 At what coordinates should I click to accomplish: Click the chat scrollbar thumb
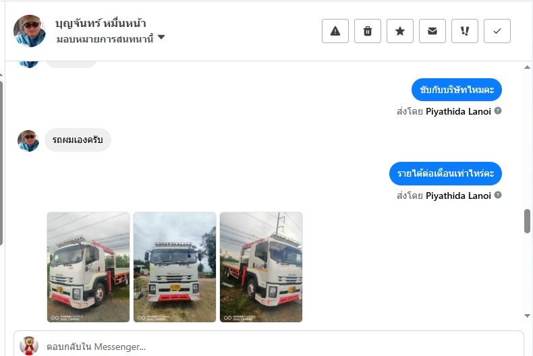[527, 221]
